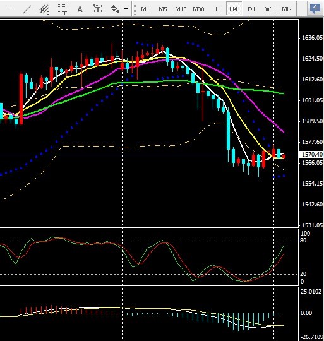Select the text tool labeled A
Viewport: 324px width, 341px height.
coord(80,9)
